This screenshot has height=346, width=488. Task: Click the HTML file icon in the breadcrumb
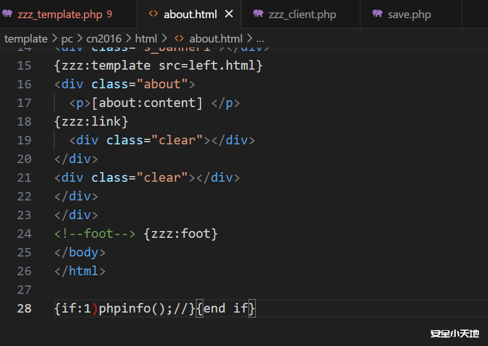coord(179,39)
